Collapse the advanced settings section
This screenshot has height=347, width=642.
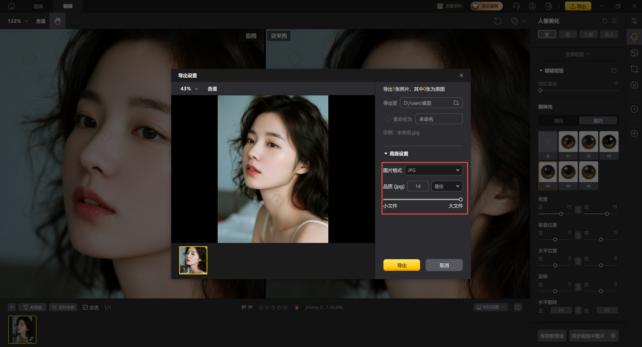(386, 154)
